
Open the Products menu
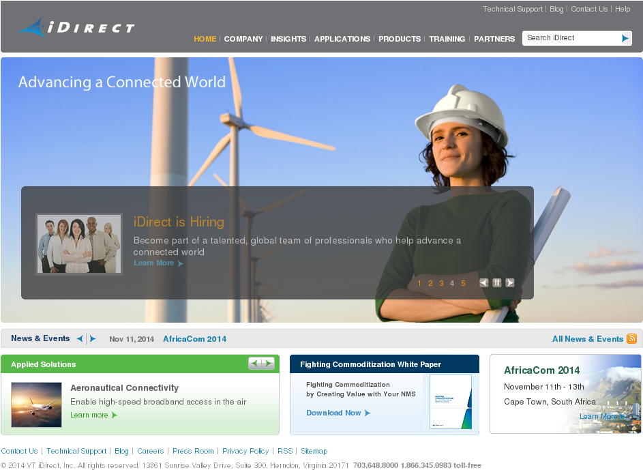click(400, 39)
